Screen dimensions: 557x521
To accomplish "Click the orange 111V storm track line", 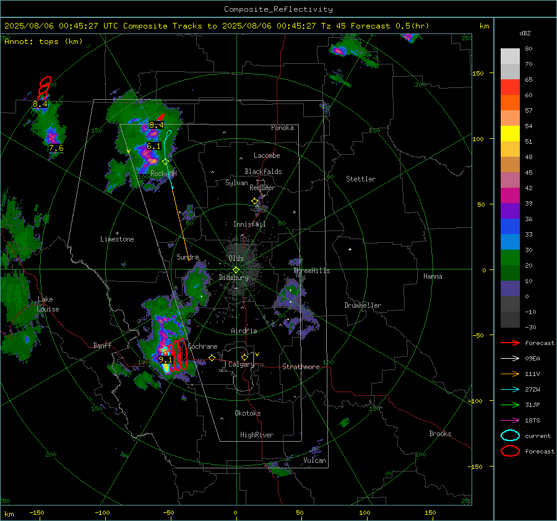I will coord(181,224).
